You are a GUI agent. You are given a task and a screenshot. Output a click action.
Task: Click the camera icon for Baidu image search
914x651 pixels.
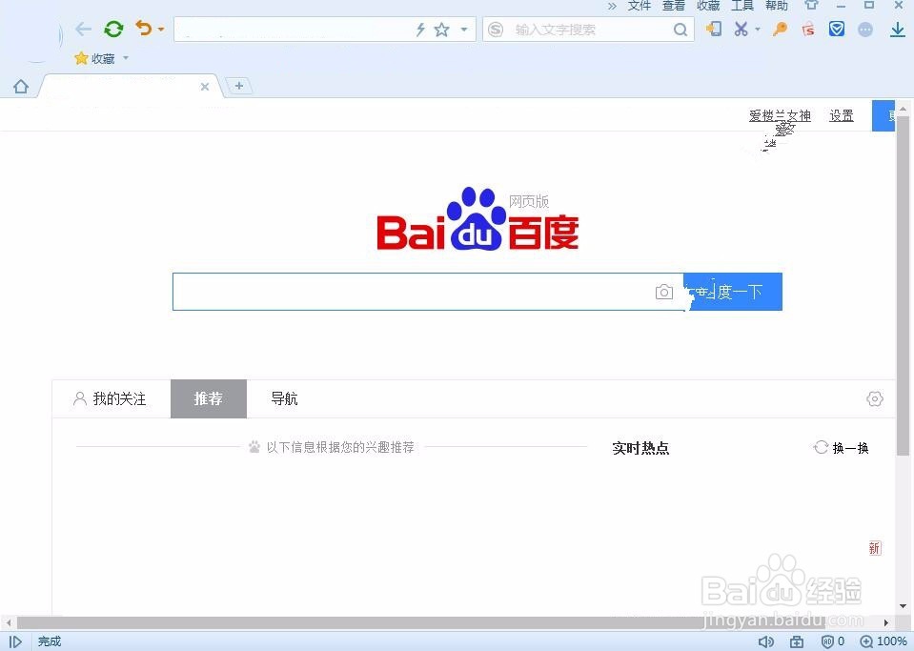pos(664,292)
